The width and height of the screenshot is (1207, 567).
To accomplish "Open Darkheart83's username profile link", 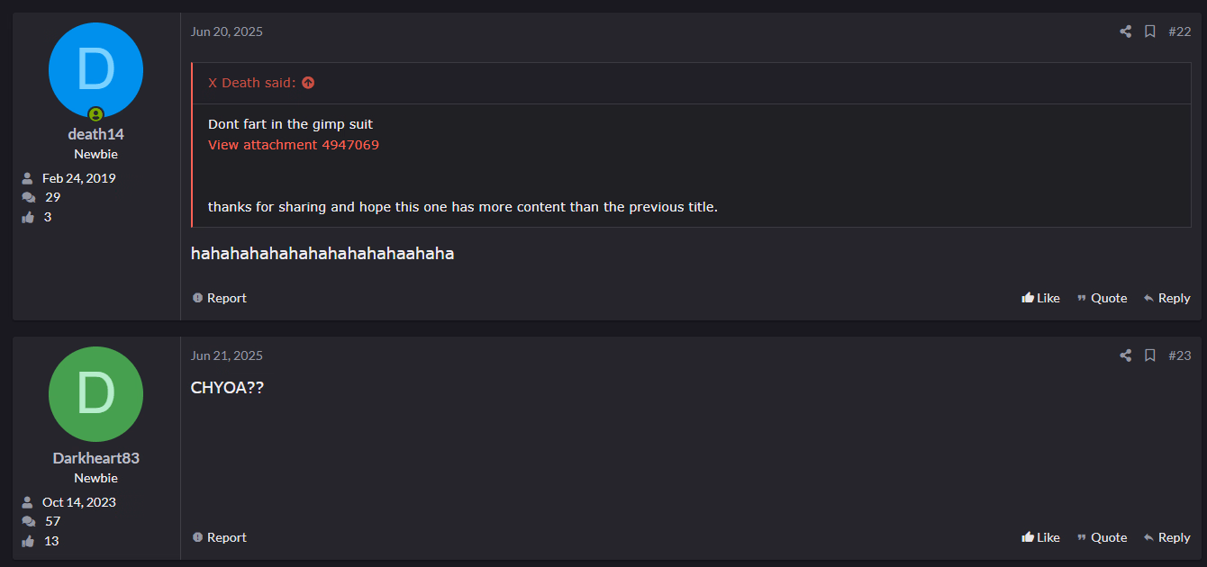I will (95, 458).
